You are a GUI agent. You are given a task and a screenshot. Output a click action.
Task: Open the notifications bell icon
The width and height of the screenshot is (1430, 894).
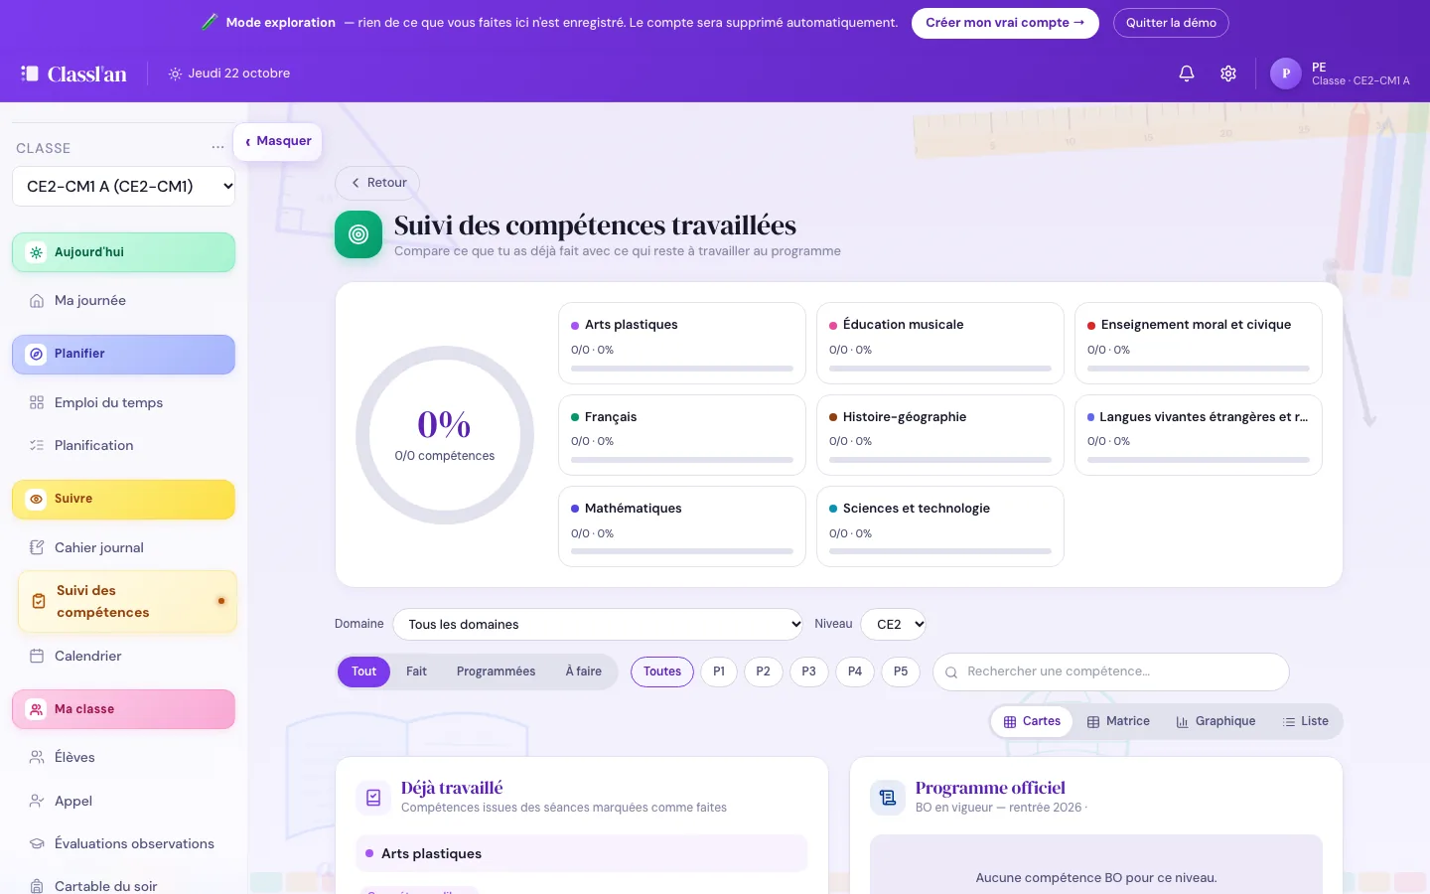tap(1186, 74)
